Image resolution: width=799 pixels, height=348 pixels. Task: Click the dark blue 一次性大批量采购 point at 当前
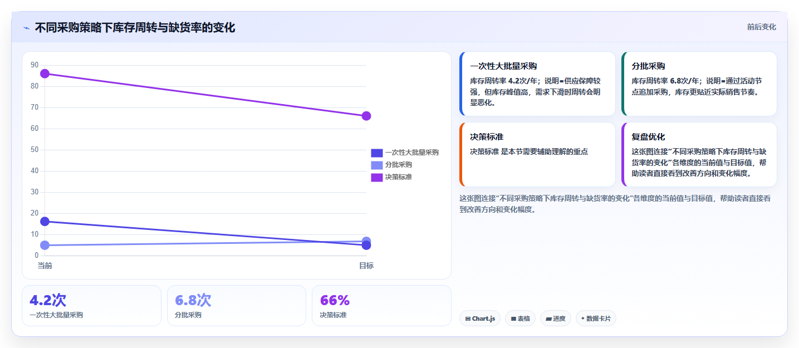tap(45, 222)
